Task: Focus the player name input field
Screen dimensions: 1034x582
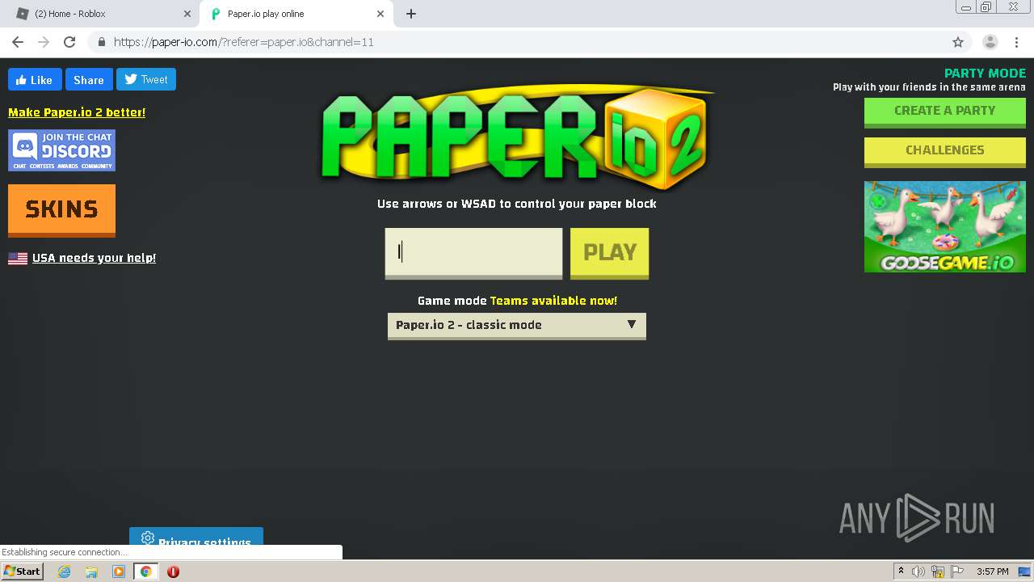Action: pos(473,253)
